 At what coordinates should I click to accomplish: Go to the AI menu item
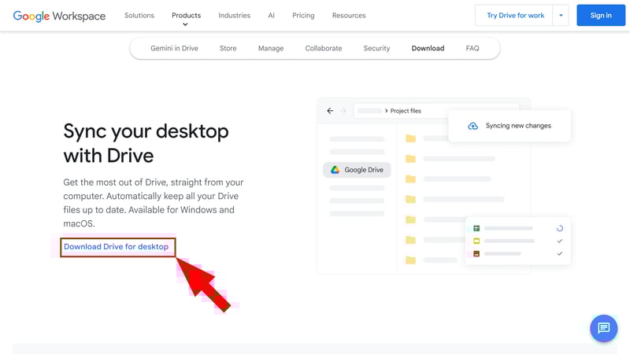pos(271,15)
